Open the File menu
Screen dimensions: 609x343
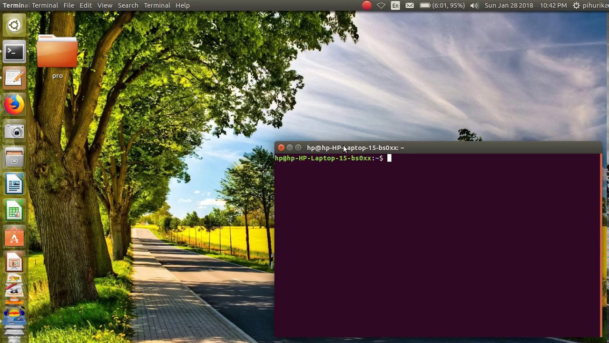[x=69, y=5]
